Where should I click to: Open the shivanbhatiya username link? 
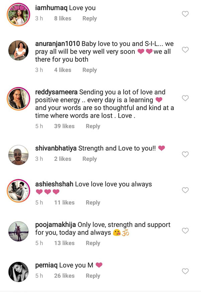point(56,149)
